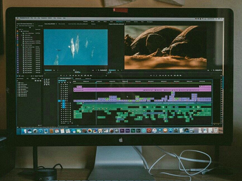Toggle V1 source patching on the timeline
Screen dimensions: 242x181
60,101
